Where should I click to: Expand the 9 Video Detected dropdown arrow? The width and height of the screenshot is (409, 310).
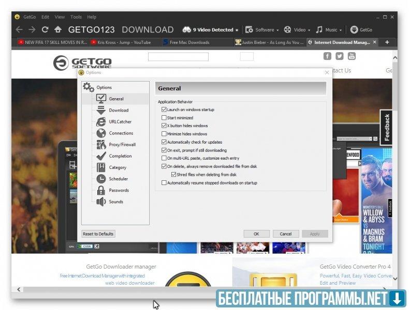pyautogui.click(x=237, y=30)
